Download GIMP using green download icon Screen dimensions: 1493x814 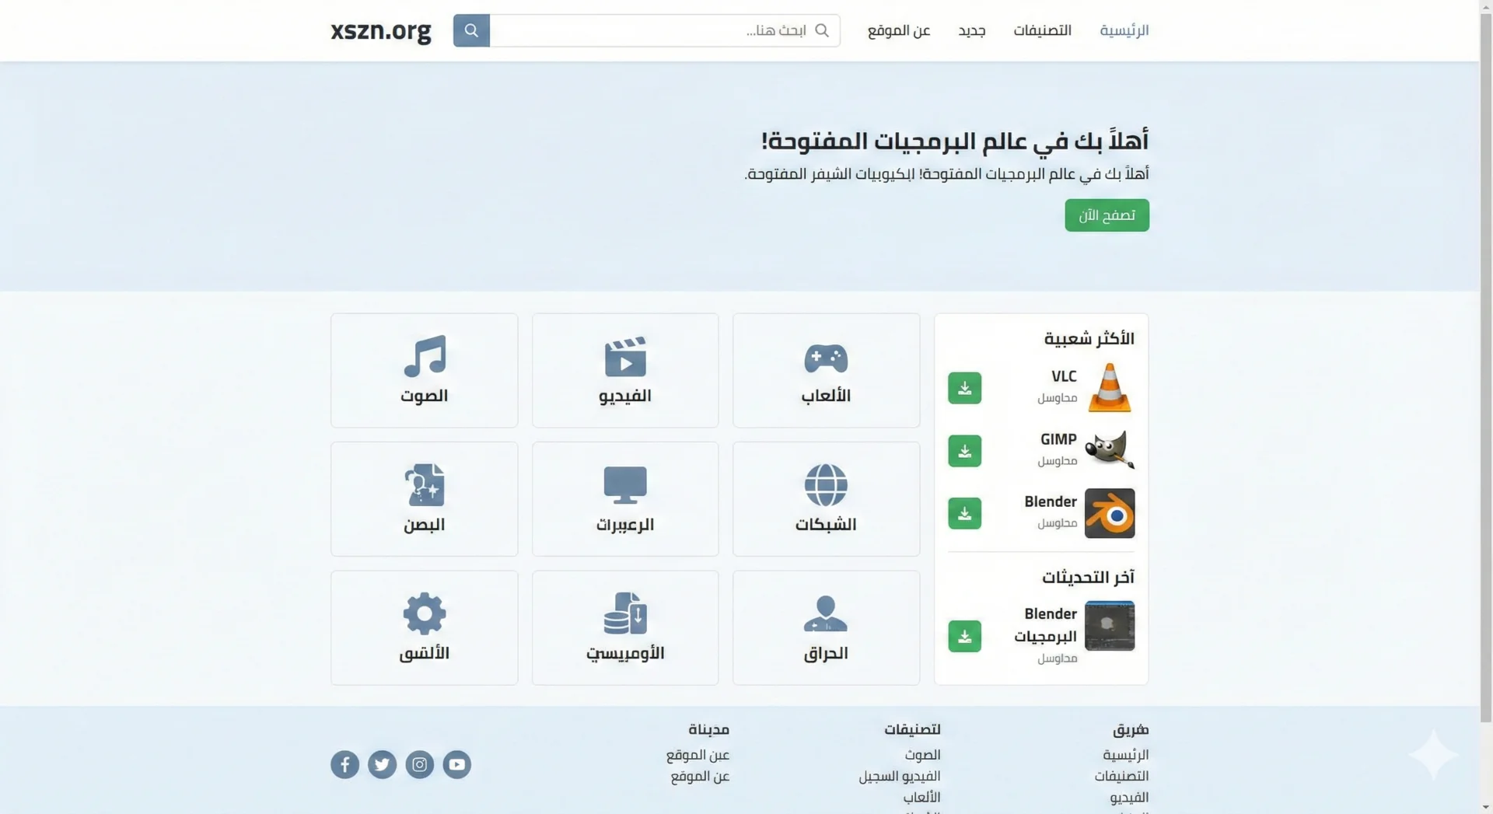(964, 451)
